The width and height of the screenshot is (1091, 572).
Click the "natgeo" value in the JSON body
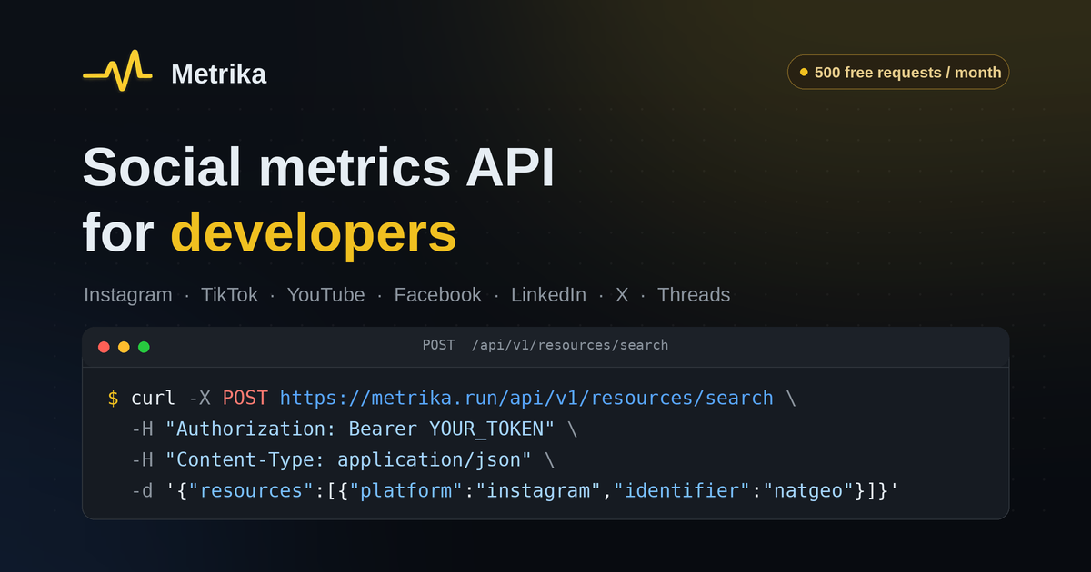pyautogui.click(x=808, y=490)
